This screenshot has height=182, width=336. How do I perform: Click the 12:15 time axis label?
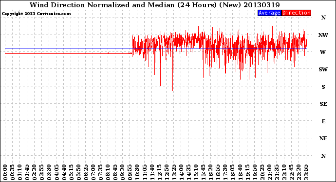click(x=159, y=172)
